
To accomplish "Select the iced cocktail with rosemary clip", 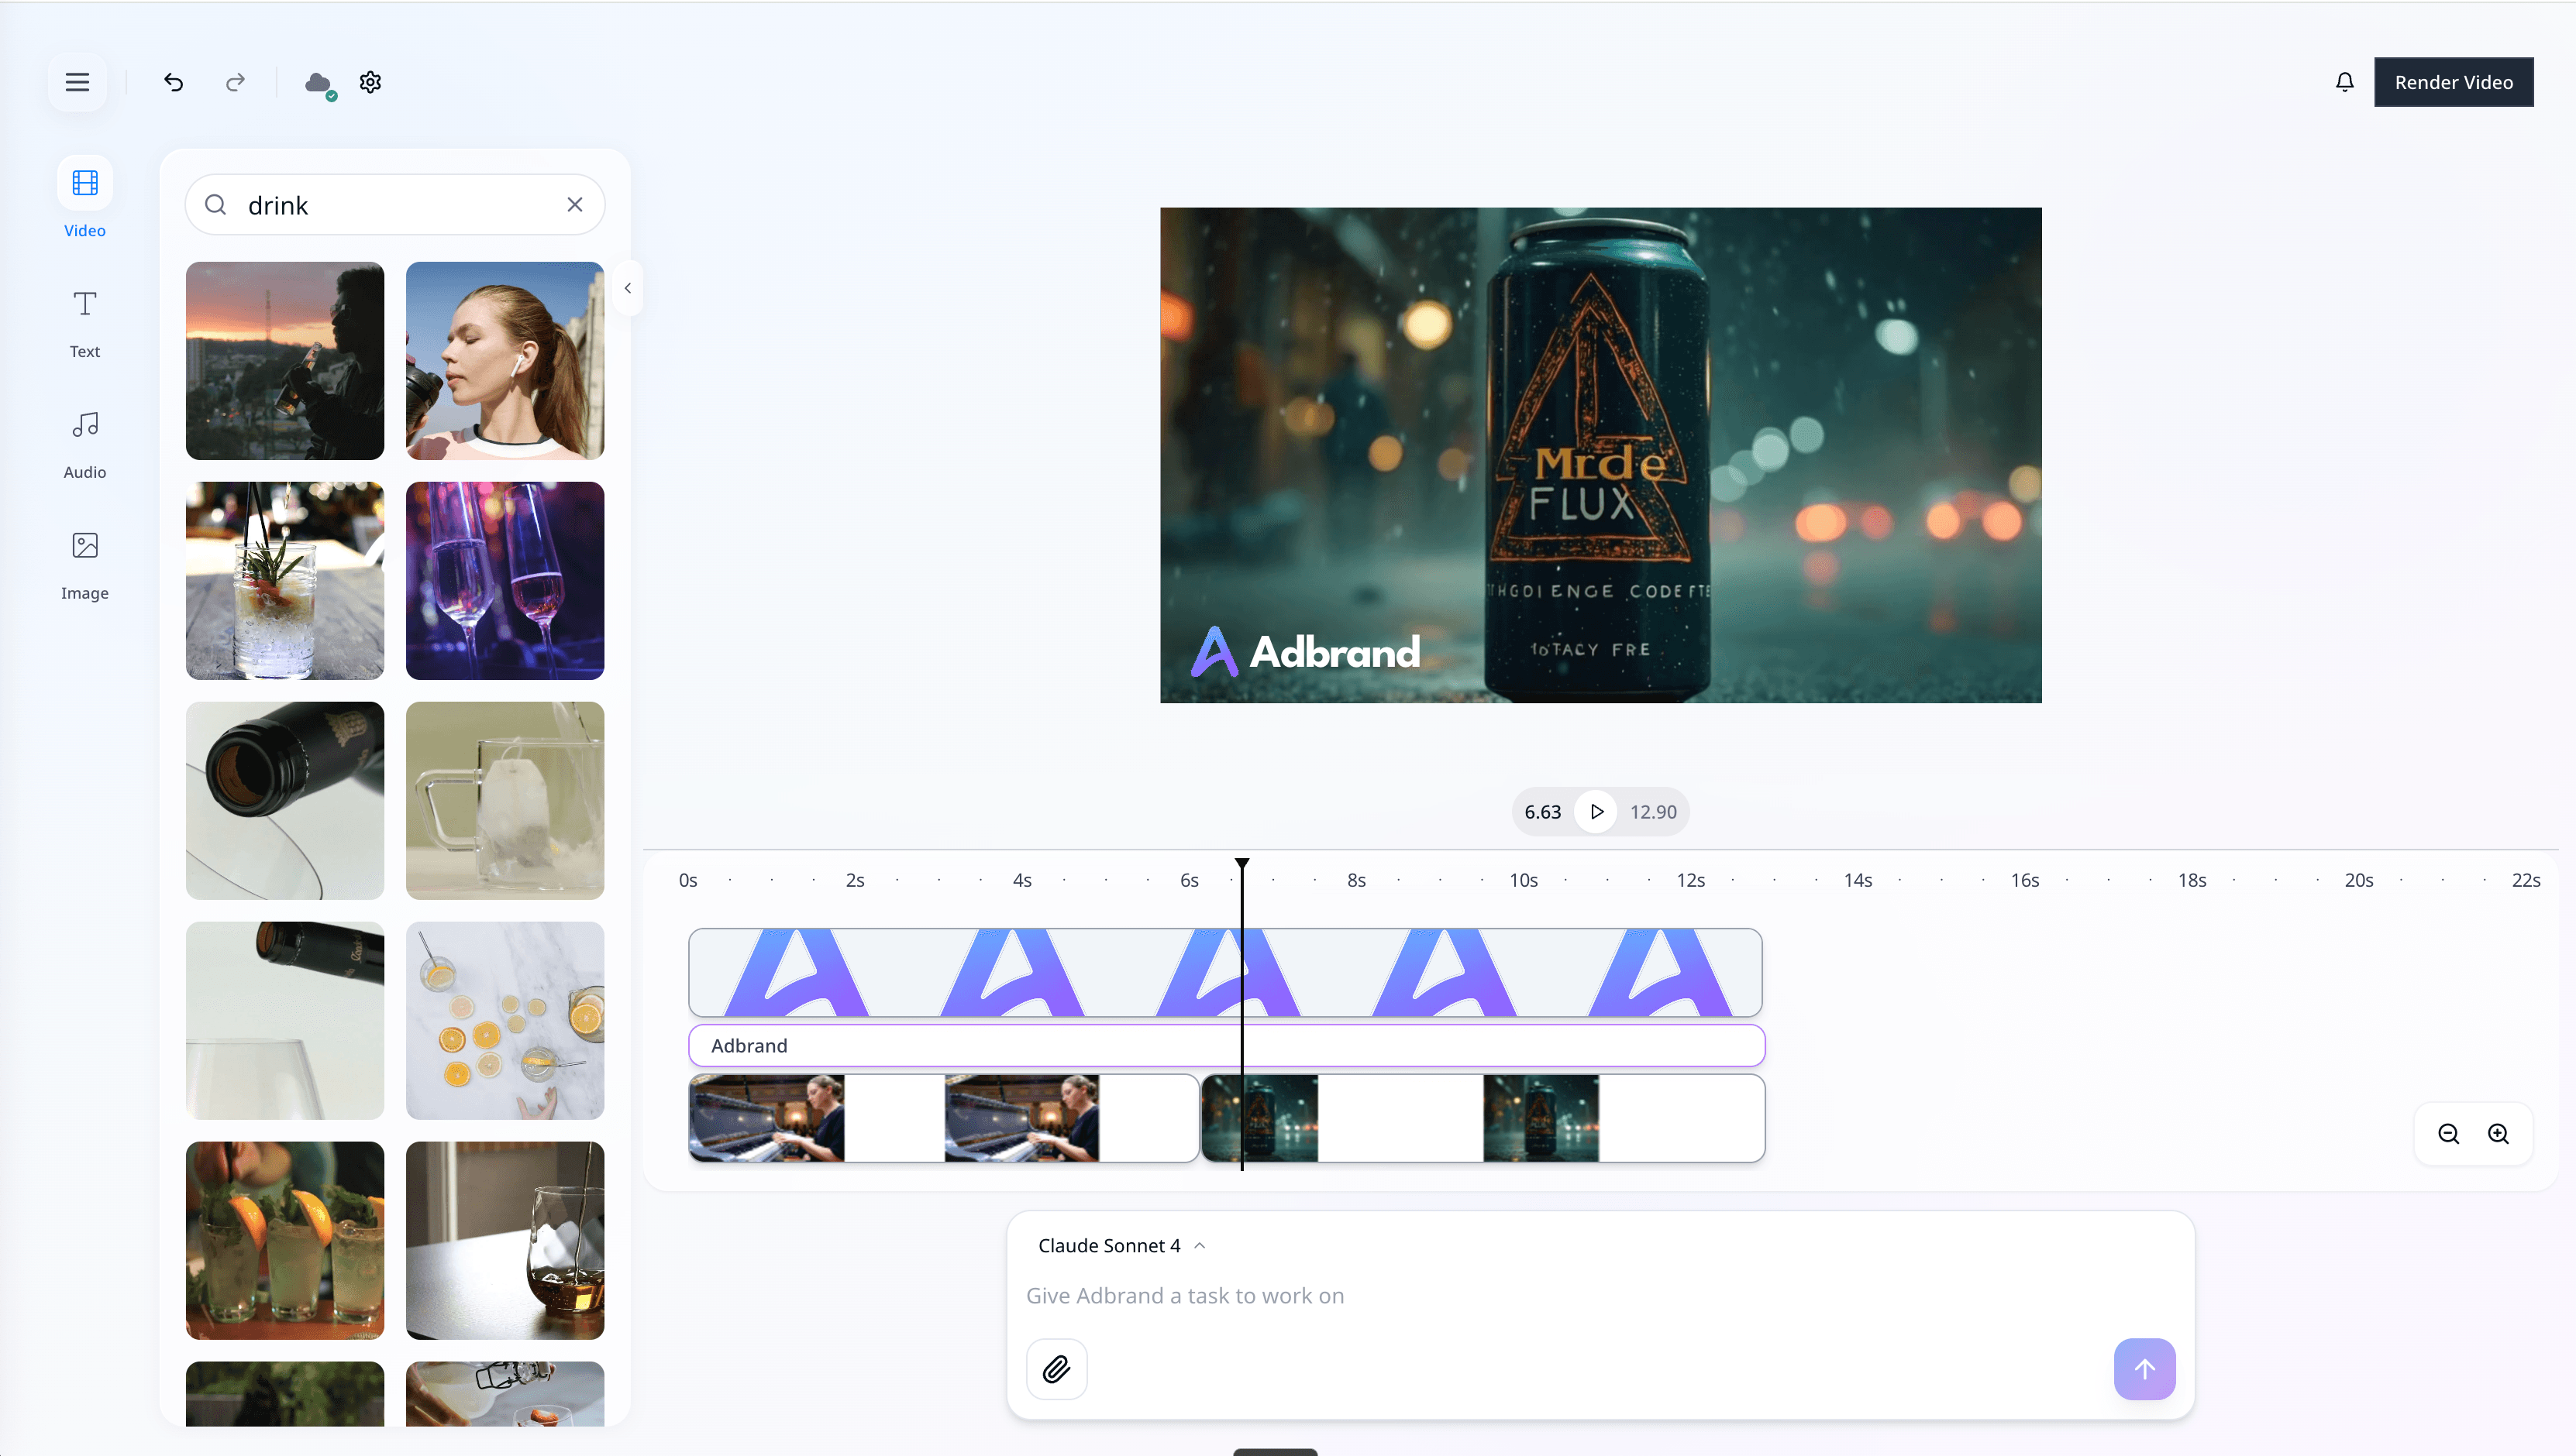I will [285, 581].
